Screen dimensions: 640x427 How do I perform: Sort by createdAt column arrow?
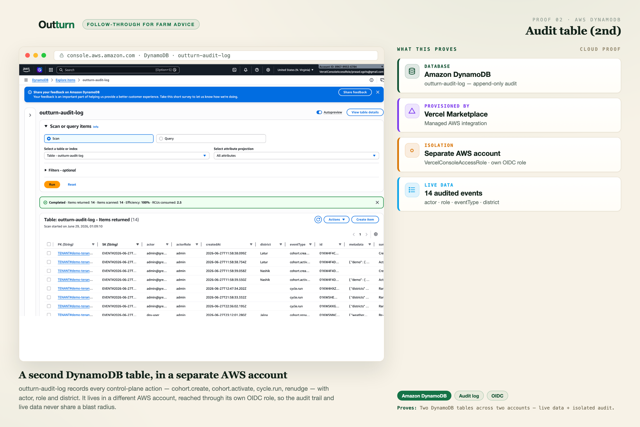pyautogui.click(x=251, y=244)
